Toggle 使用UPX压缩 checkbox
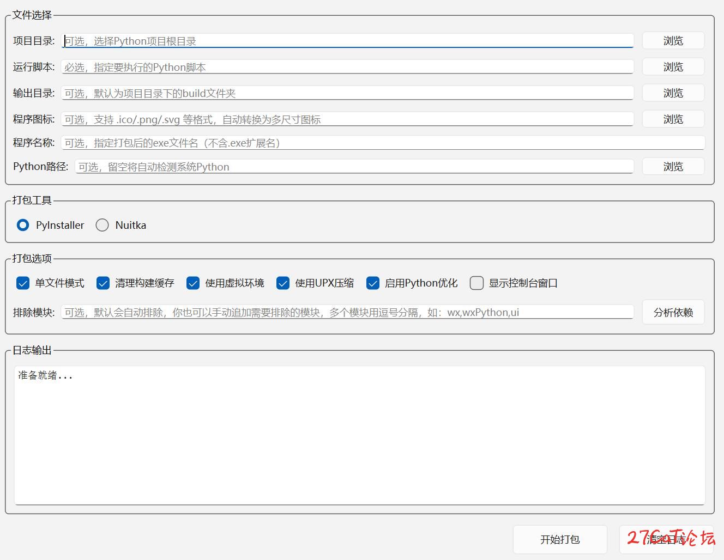The height and width of the screenshot is (560, 724). tap(283, 283)
